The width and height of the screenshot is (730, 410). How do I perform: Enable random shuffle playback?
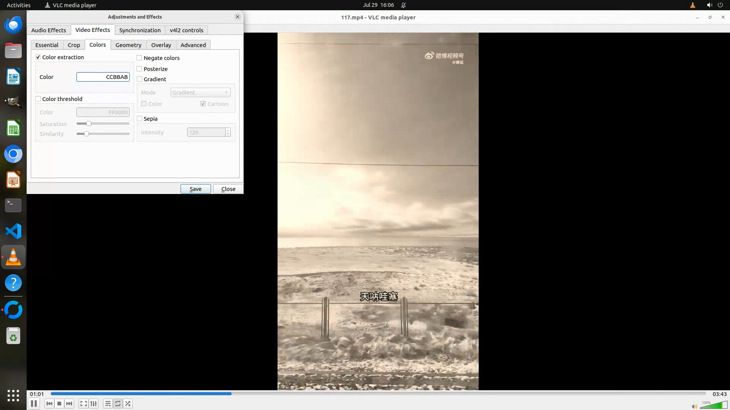pyautogui.click(x=128, y=404)
